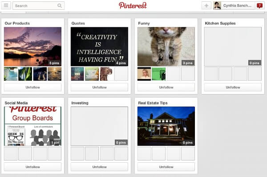Open the Kitchen Supplies board title
This screenshot has height=177, width=267.
[220, 23]
